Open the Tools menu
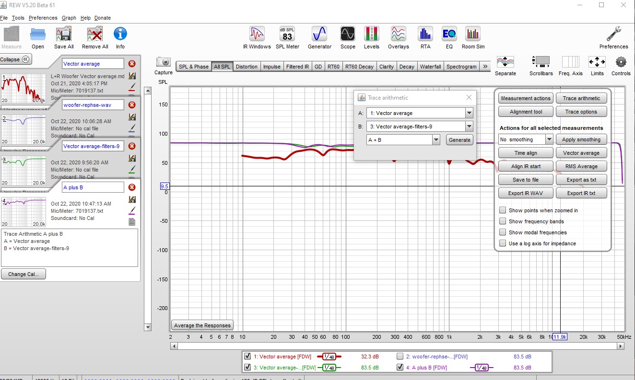 (18, 18)
